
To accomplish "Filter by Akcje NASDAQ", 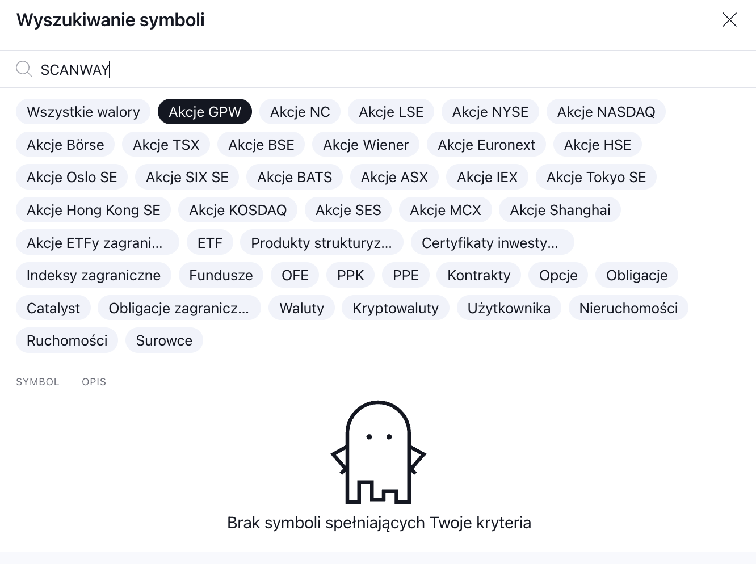I will click(x=606, y=112).
